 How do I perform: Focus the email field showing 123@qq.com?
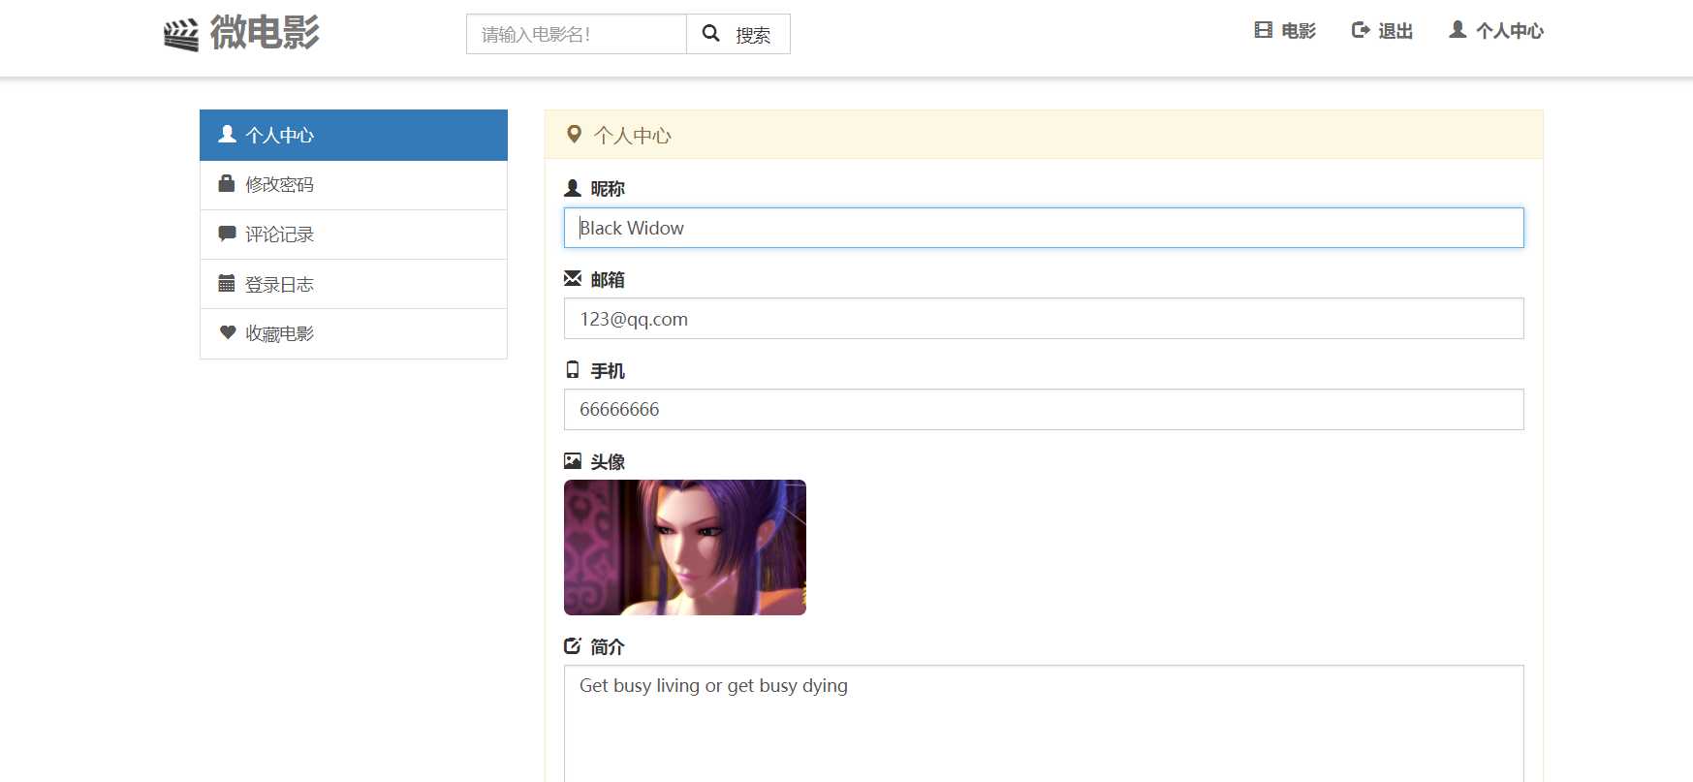click(x=1044, y=319)
